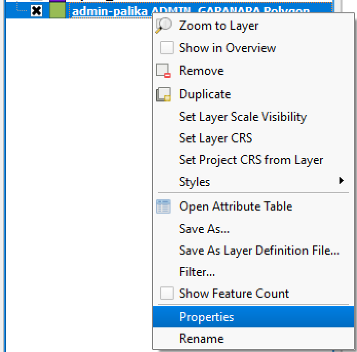
Task: Click the Remove layer icon
Action: (x=163, y=71)
